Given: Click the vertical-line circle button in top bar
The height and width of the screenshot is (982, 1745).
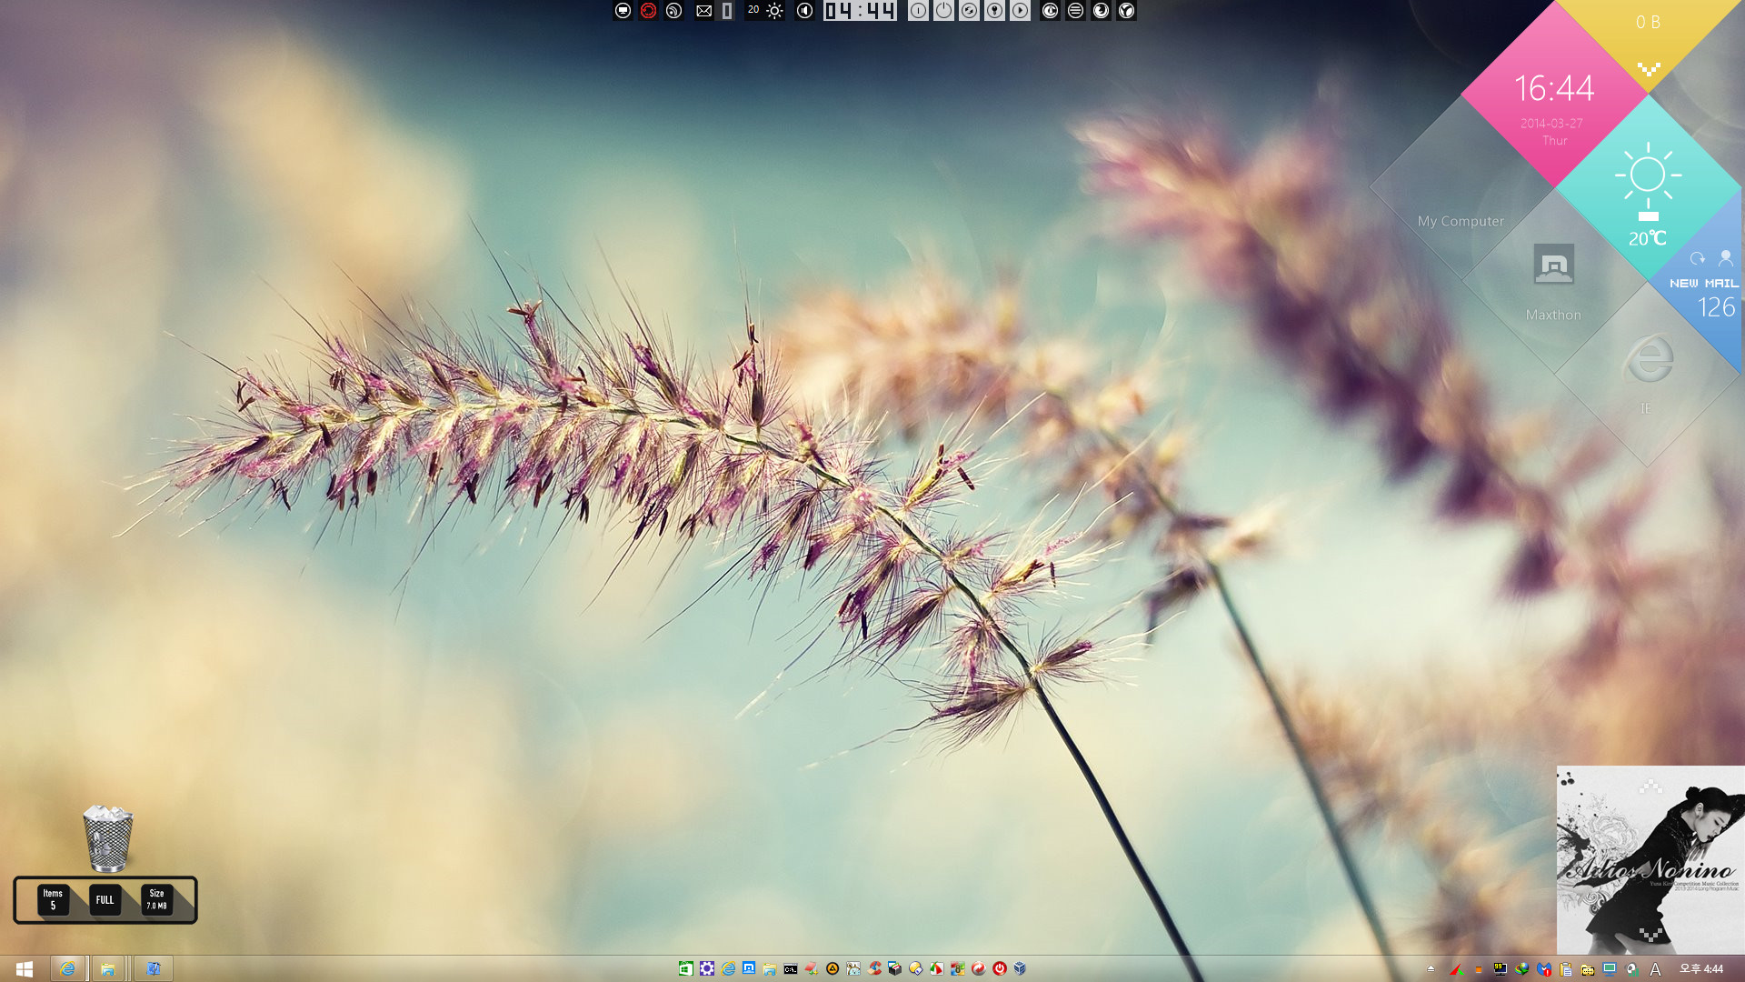Looking at the screenshot, I should coord(919,11).
